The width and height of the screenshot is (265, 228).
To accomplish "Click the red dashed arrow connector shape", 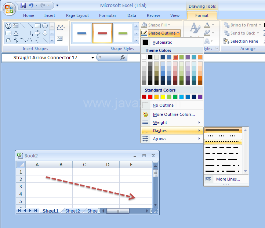I will pyautogui.click(x=90, y=188).
